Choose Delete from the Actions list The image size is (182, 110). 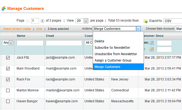[x=99, y=41]
